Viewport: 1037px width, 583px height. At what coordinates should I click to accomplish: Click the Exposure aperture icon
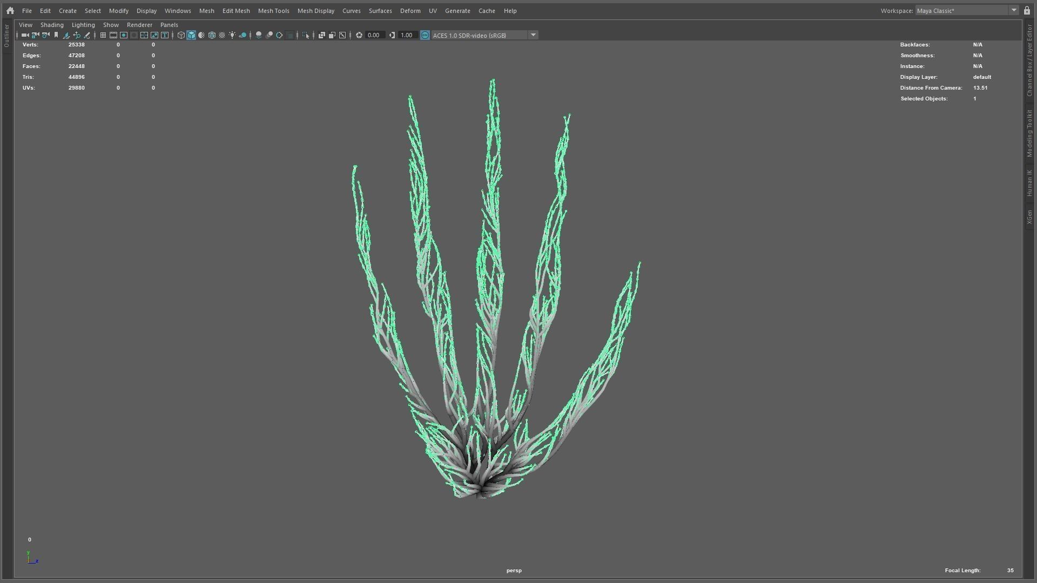[x=359, y=35]
